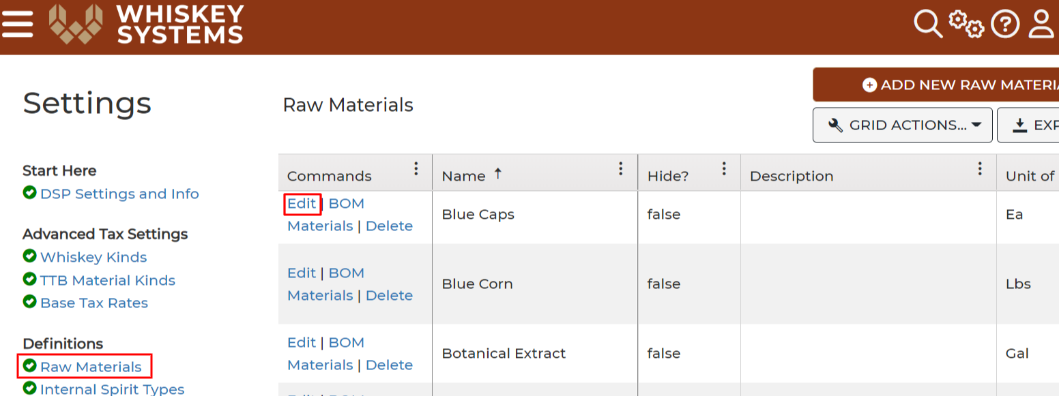Open the user profile icon
Image resolution: width=1059 pixels, height=396 pixels.
click(x=1043, y=25)
